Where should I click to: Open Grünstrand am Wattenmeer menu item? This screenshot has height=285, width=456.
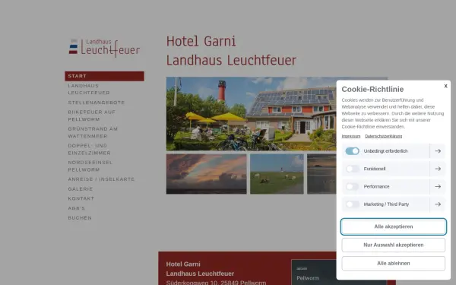(x=93, y=132)
